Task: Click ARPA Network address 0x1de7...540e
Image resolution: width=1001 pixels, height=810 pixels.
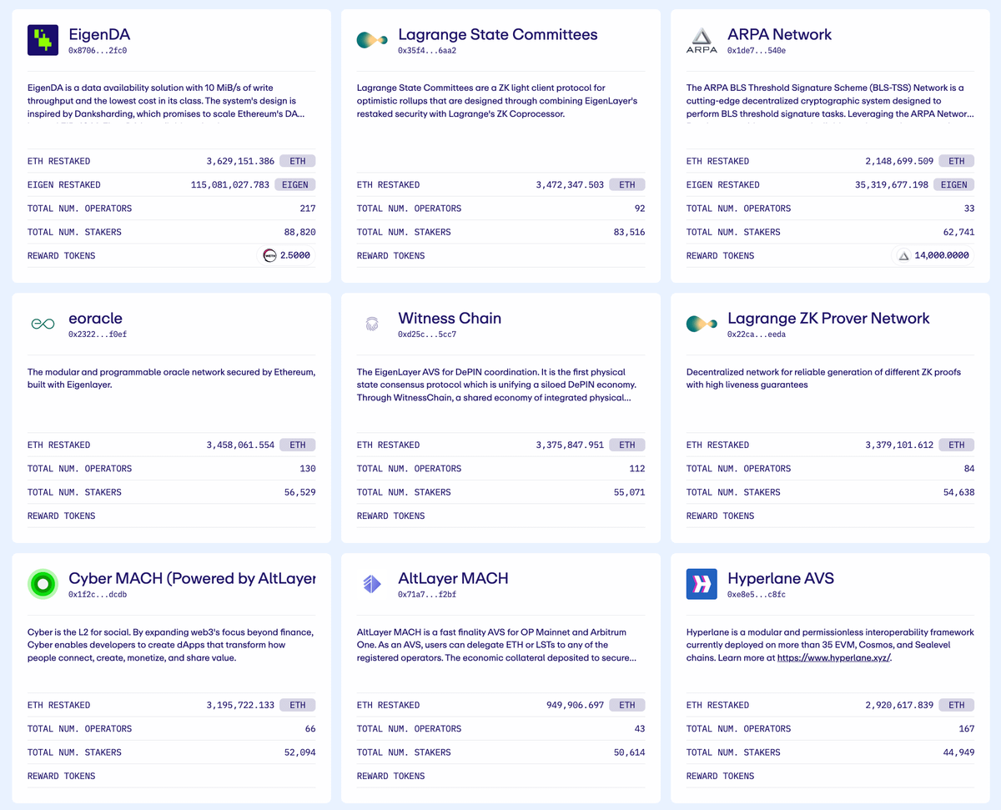Action: coord(757,51)
